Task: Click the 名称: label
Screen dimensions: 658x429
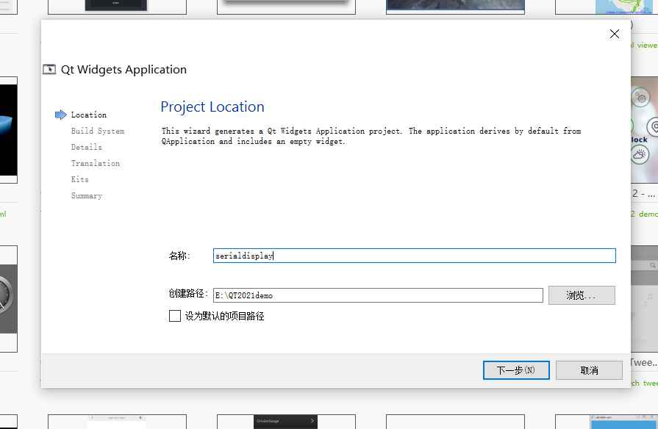Action: click(179, 256)
